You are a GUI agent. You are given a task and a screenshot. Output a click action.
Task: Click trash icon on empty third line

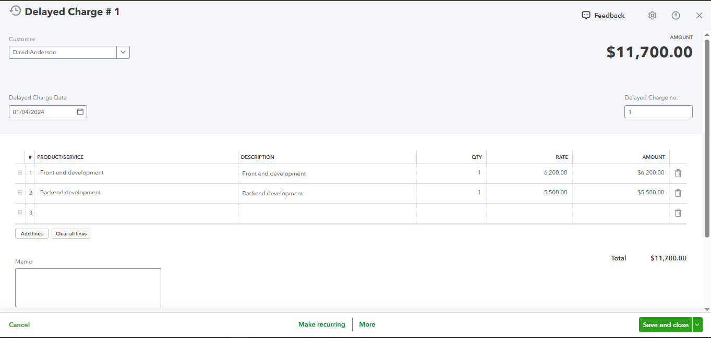(x=678, y=212)
